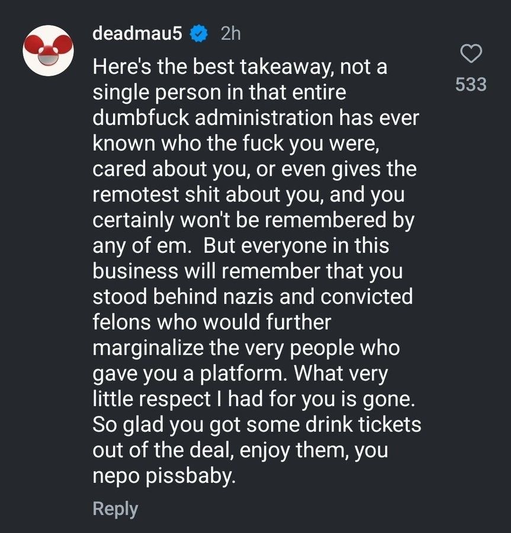Open the deadmau5 username link
This screenshot has width=511, height=533.
point(137,34)
